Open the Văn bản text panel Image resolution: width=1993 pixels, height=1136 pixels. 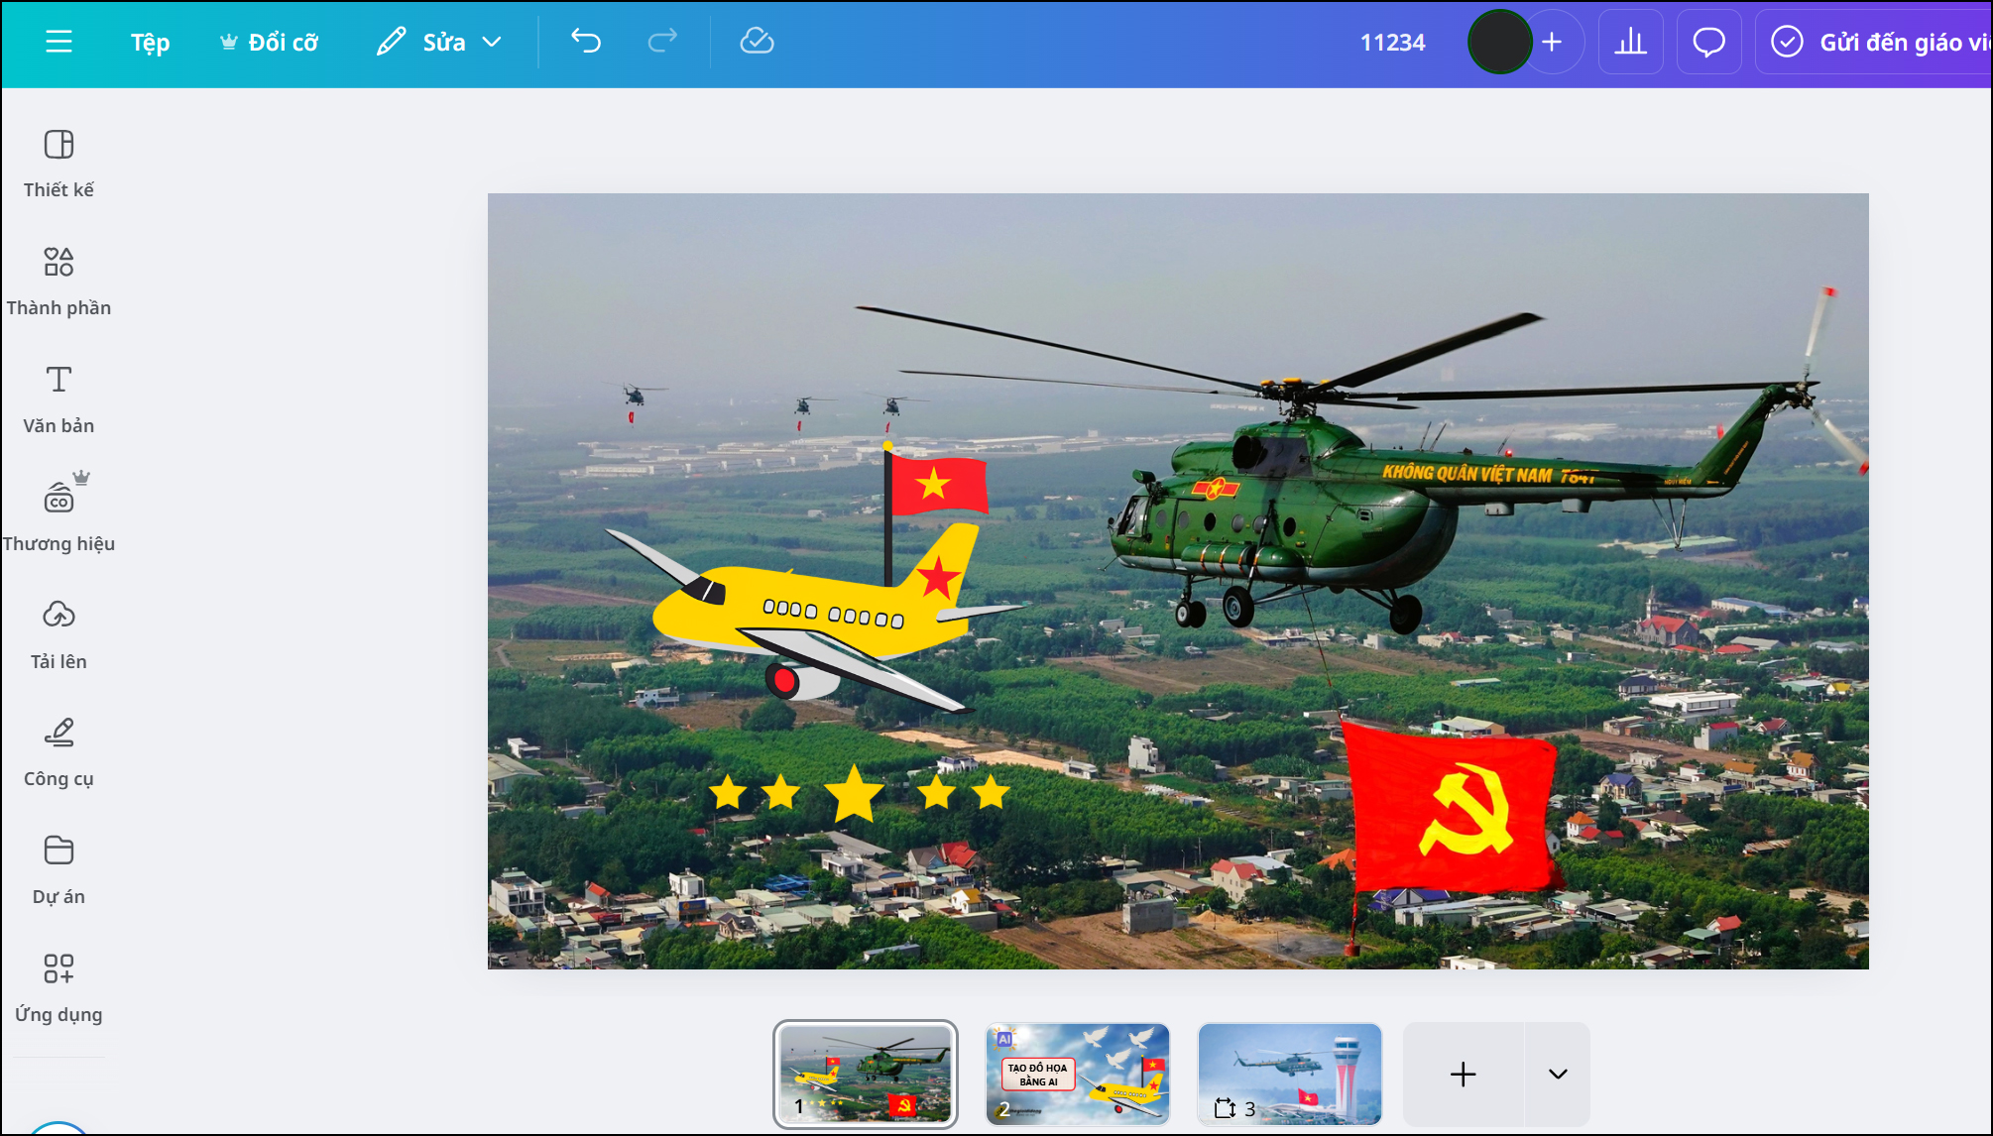point(59,399)
